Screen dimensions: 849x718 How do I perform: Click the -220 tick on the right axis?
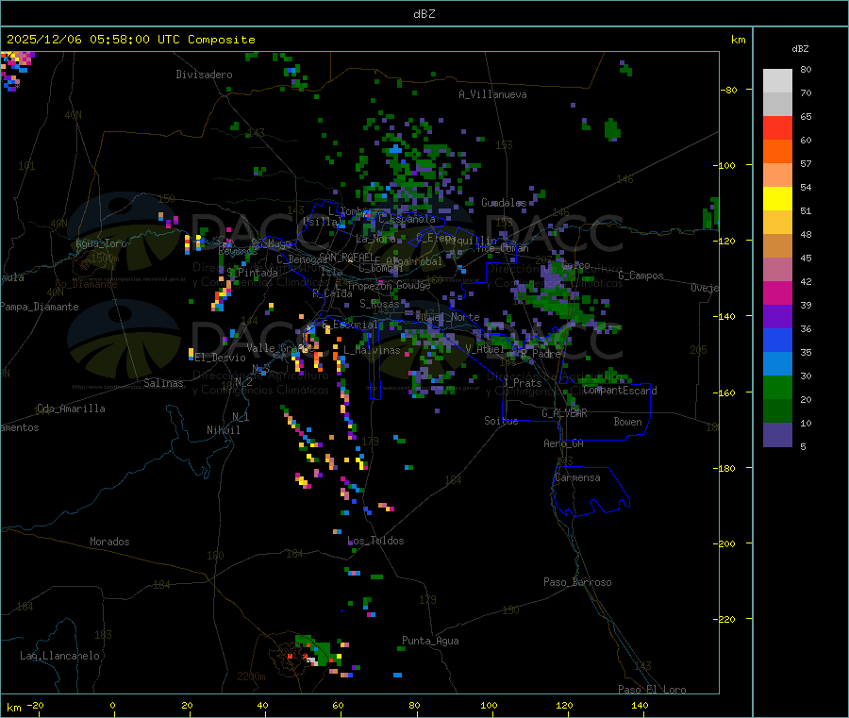[724, 620]
